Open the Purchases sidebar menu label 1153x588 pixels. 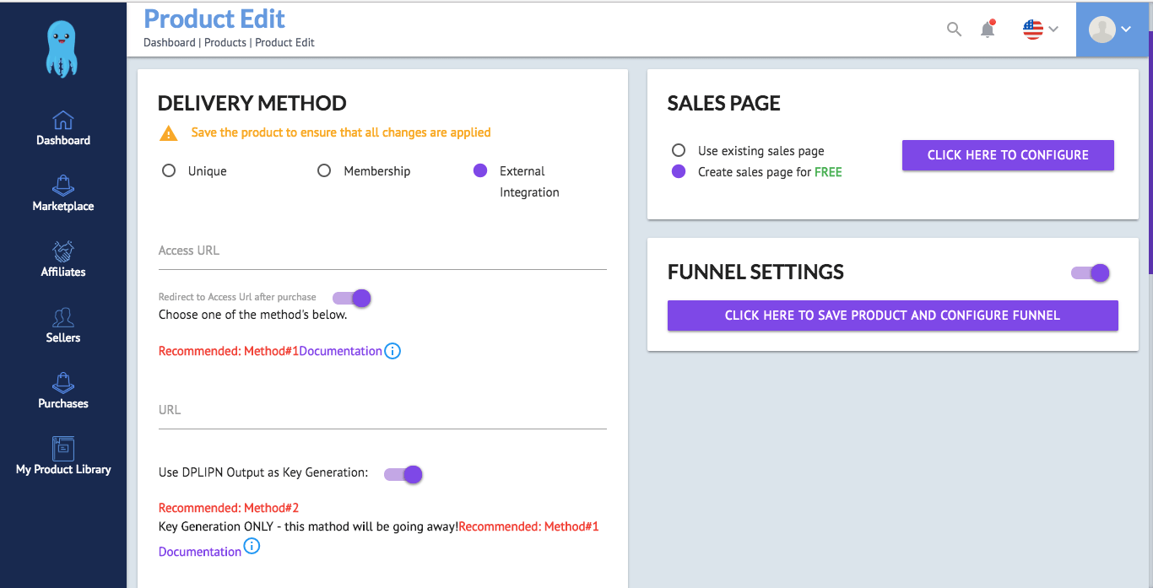pyautogui.click(x=63, y=403)
